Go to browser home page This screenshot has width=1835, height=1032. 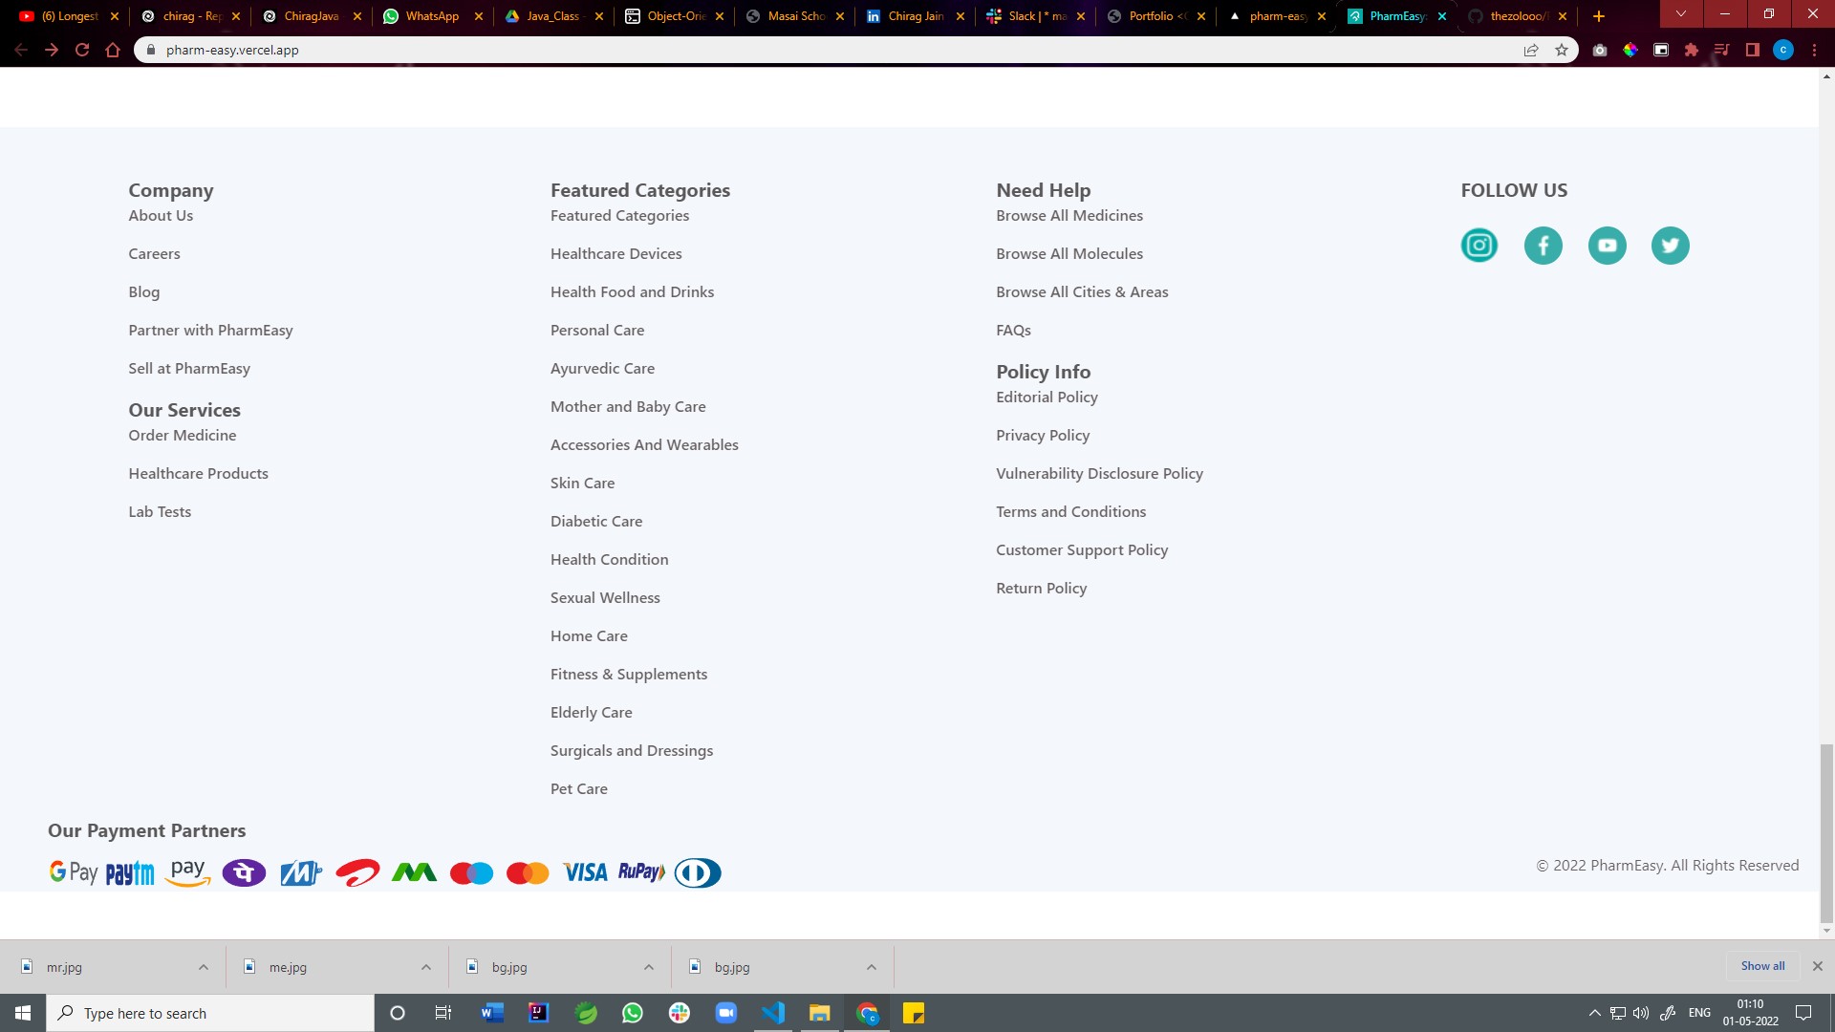pyautogui.click(x=113, y=50)
